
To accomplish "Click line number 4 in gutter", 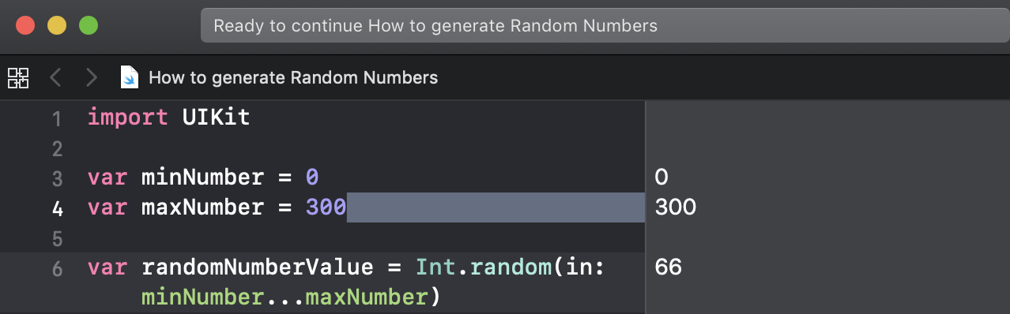I will 56,209.
